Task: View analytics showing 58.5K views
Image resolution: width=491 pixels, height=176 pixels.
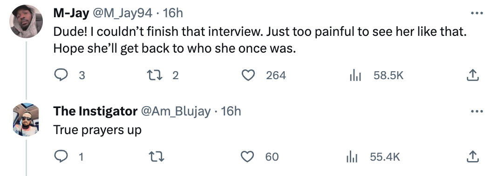Action: coord(376,75)
